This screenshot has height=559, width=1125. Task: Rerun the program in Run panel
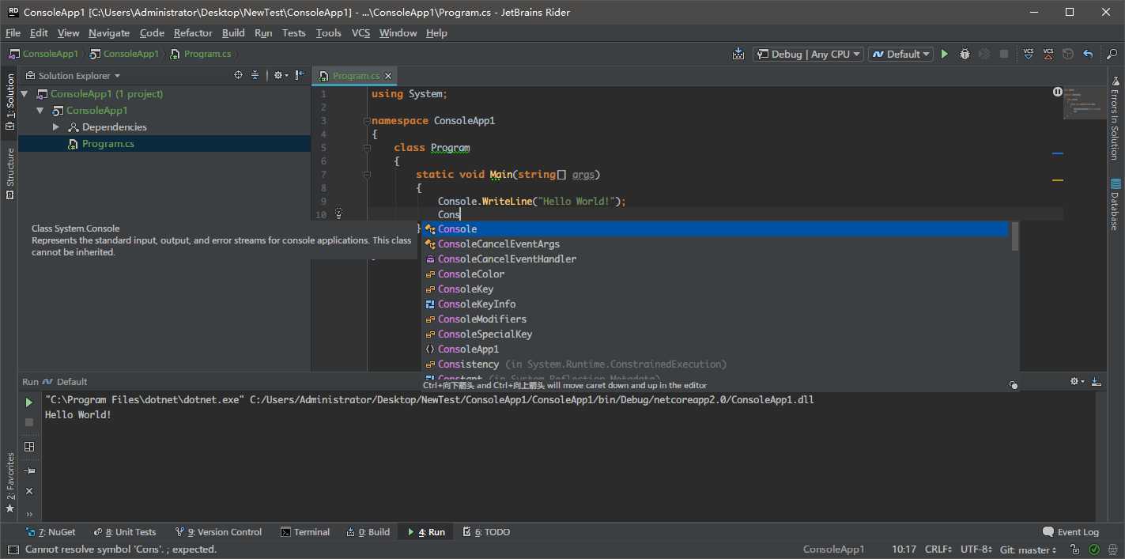tap(29, 402)
